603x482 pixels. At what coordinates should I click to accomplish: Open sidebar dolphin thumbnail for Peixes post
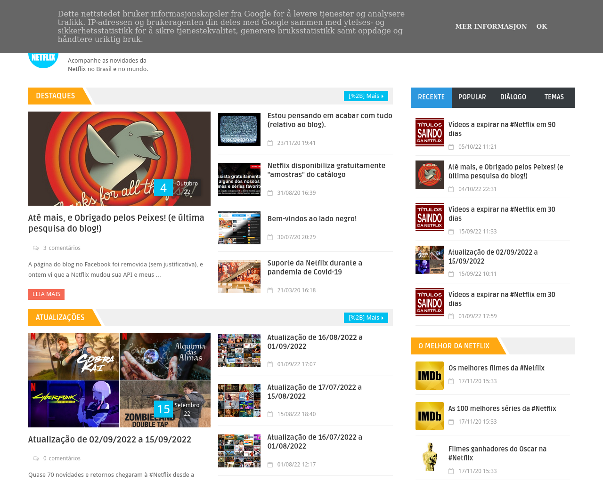coord(430,175)
